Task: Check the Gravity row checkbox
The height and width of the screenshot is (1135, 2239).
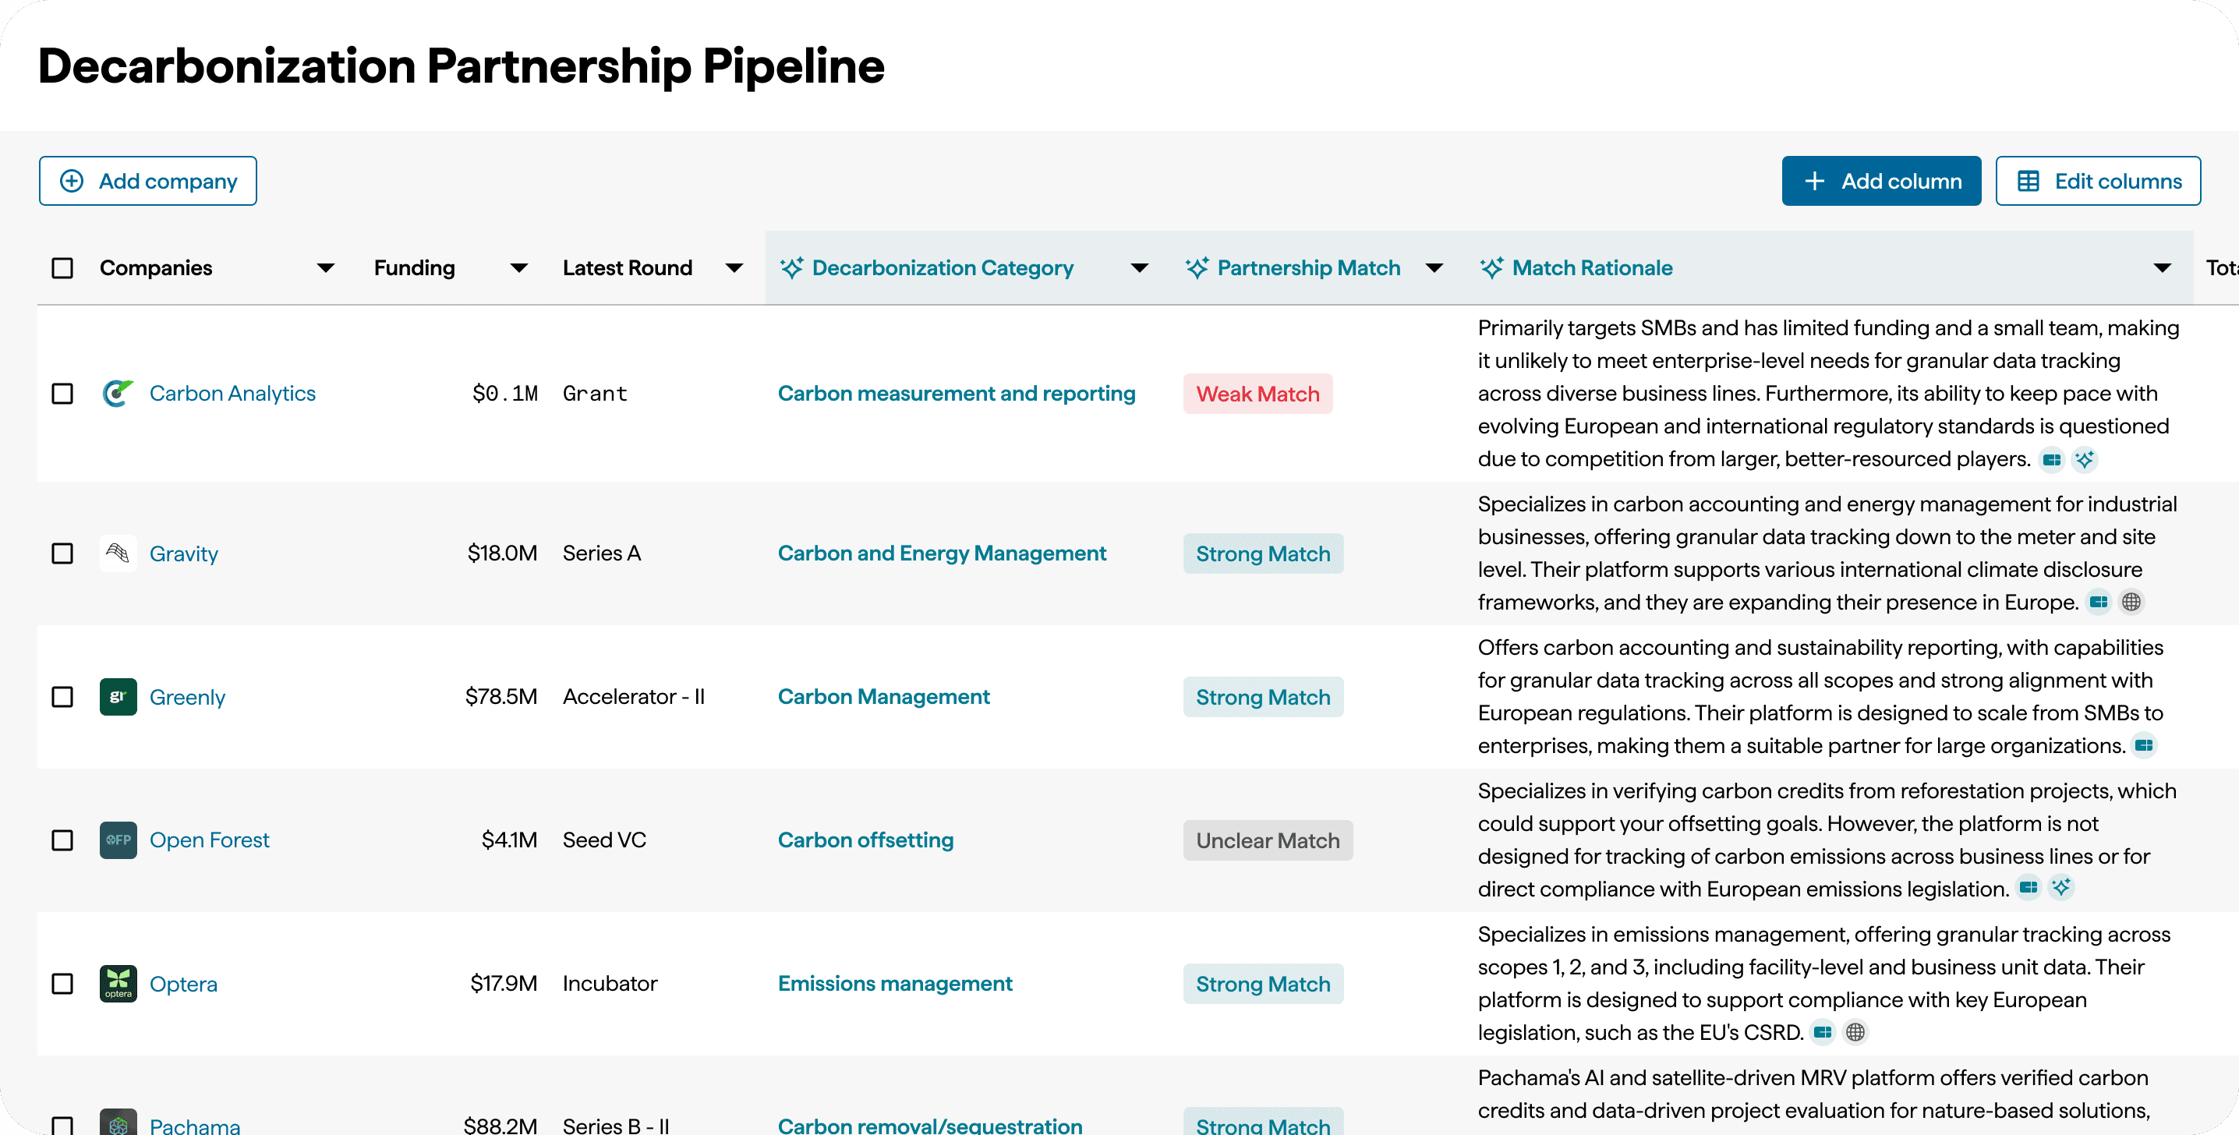Action: click(x=62, y=553)
